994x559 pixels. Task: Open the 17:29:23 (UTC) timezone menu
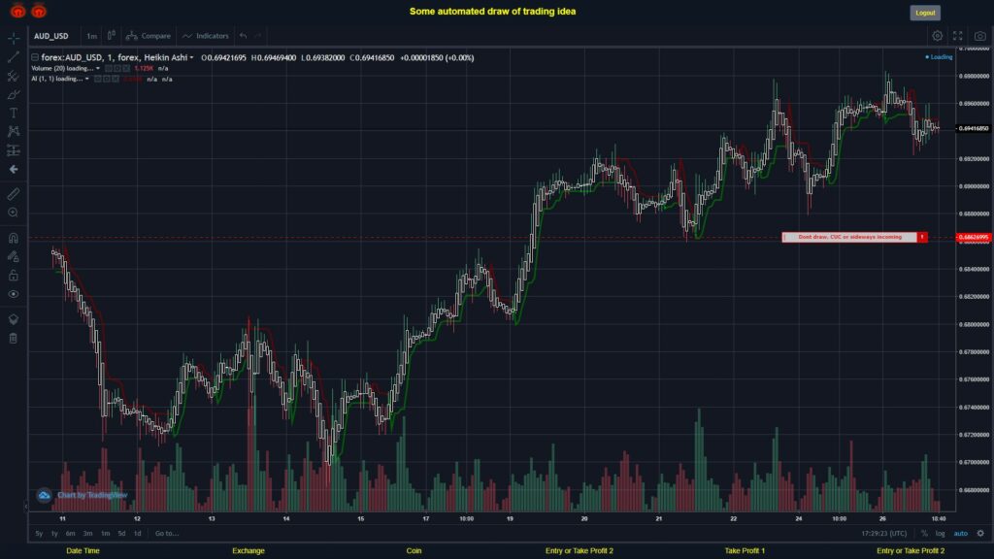tap(884, 534)
